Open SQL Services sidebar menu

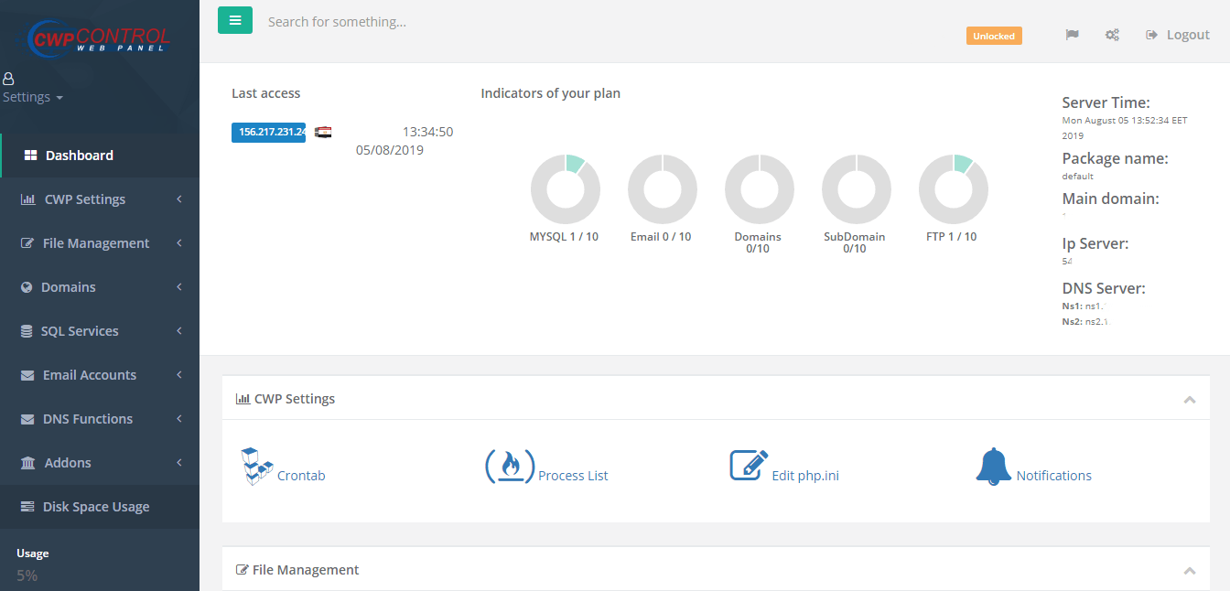point(100,331)
